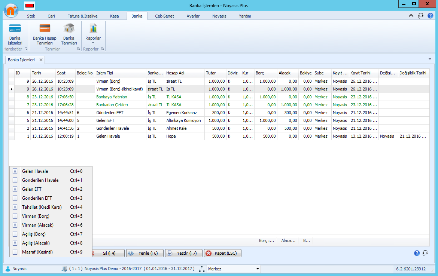
Task: Sort by the Hesap Adı column header
Action: pyautogui.click(x=185, y=73)
